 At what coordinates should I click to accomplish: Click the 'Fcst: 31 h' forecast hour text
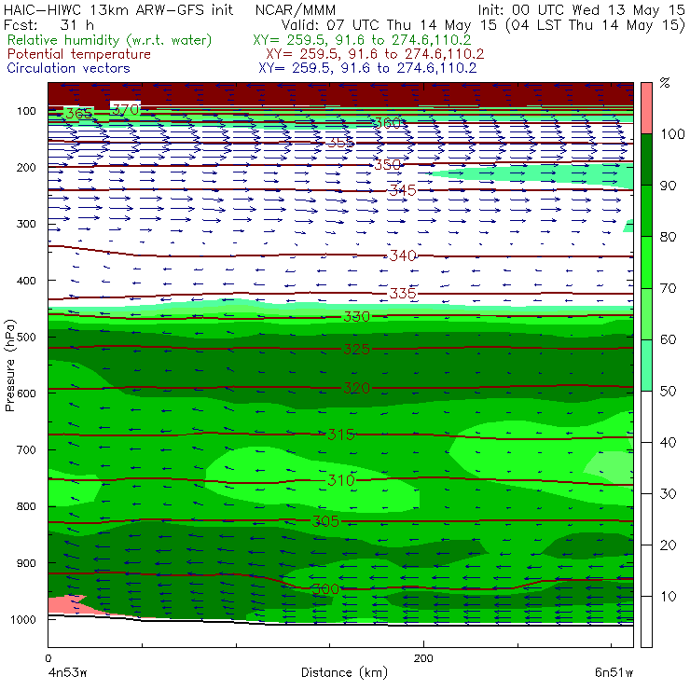[48, 24]
